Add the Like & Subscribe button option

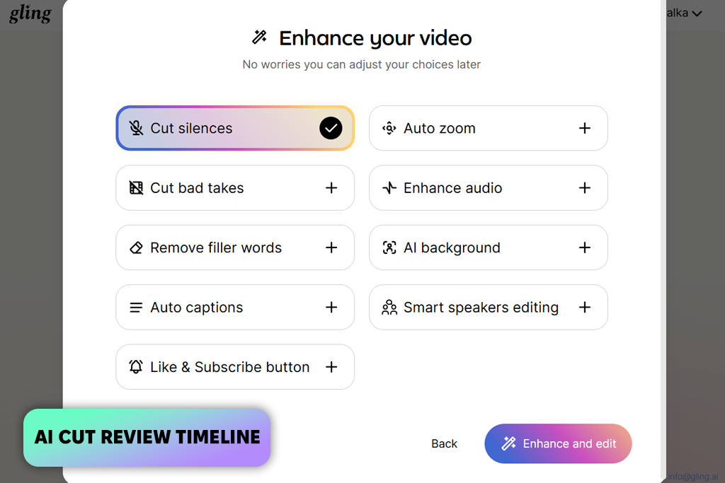[331, 367]
